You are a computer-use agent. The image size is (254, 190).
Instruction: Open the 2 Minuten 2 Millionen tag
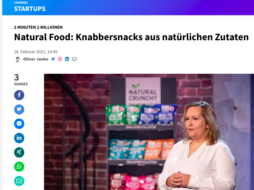tap(38, 27)
